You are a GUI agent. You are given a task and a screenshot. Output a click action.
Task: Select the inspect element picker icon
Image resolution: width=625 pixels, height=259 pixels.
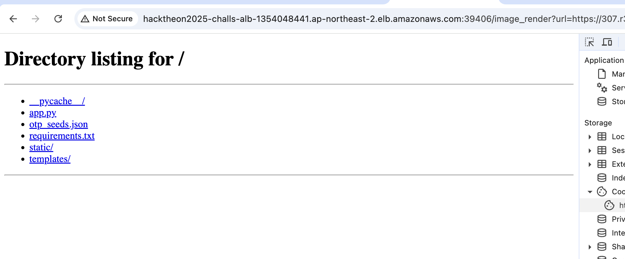coord(589,42)
